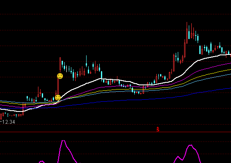Click the small white candlestick right of the upper smiley
The image size is (231, 163).
[67, 69]
